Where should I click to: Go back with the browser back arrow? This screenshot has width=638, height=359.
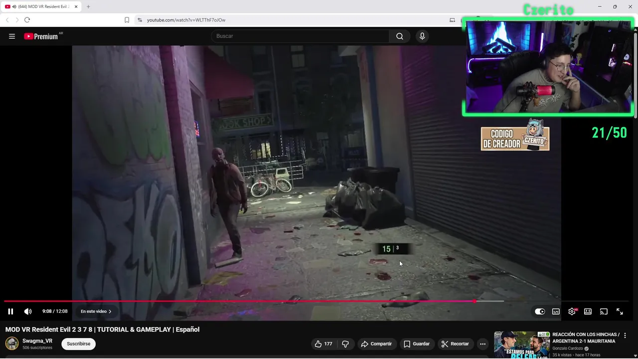[7, 20]
